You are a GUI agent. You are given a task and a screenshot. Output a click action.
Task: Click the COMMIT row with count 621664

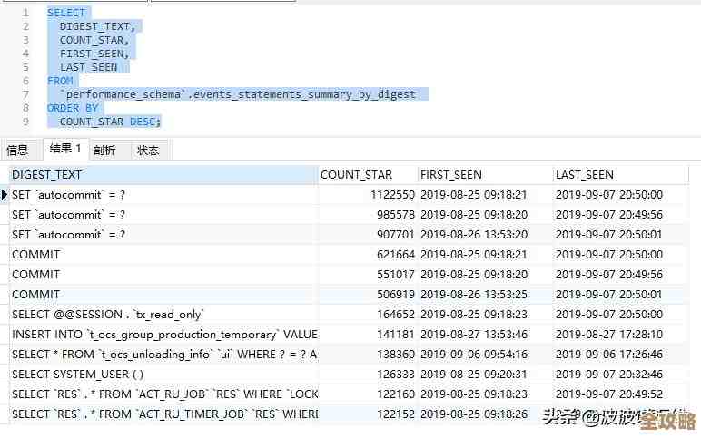click(35, 255)
